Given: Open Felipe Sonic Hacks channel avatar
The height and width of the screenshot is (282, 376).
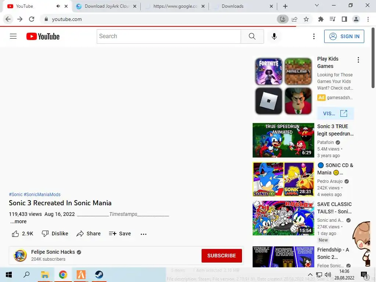Looking at the screenshot, I should coord(20,256).
